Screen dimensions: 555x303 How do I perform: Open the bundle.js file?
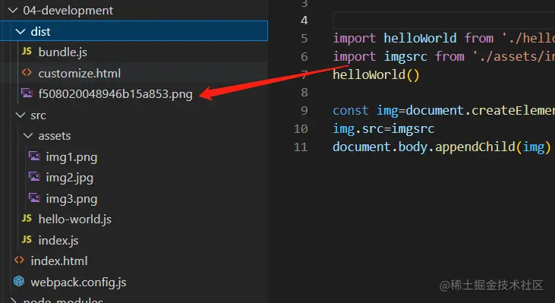63,52
